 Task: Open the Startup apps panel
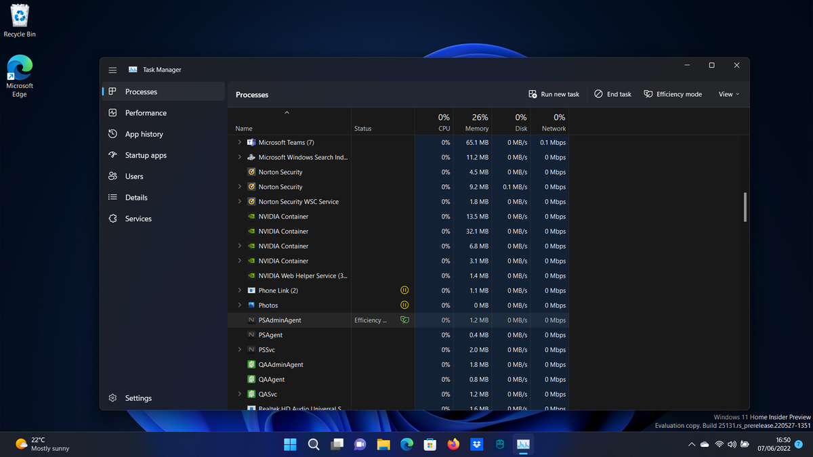click(146, 154)
